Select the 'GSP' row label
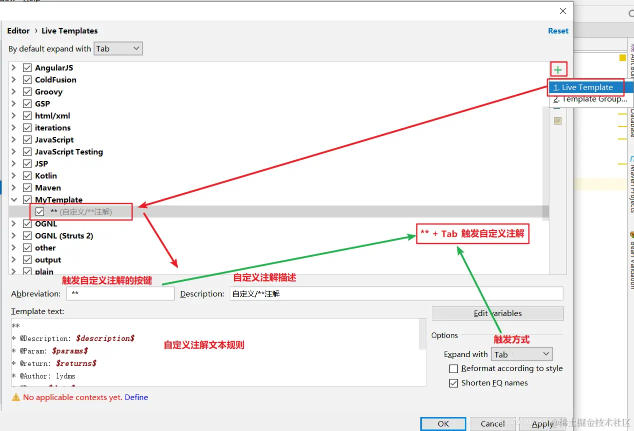Image resolution: width=634 pixels, height=431 pixels. (43, 103)
